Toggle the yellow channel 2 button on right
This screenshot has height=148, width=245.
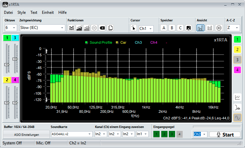(237, 50)
